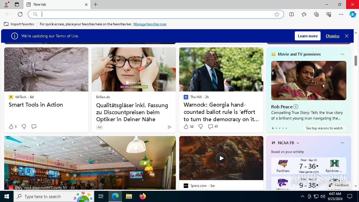The height and width of the screenshot is (202, 359).
Task: Dislike the Warnock Georgia ballot story
Action: pyautogui.click(x=201, y=127)
